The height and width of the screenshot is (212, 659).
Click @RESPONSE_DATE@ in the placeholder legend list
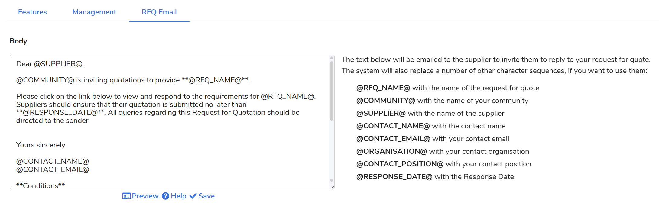tap(394, 177)
